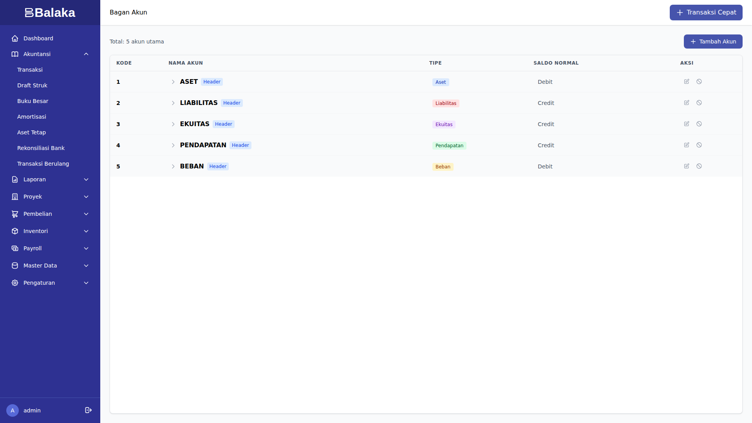Image resolution: width=752 pixels, height=423 pixels.
Task: Go to Rekonsiliasi Bank page
Action: click(41, 148)
